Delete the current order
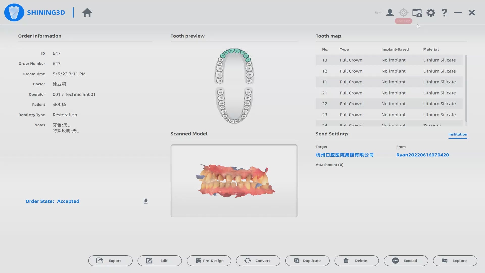The image size is (485, 273). click(356, 261)
